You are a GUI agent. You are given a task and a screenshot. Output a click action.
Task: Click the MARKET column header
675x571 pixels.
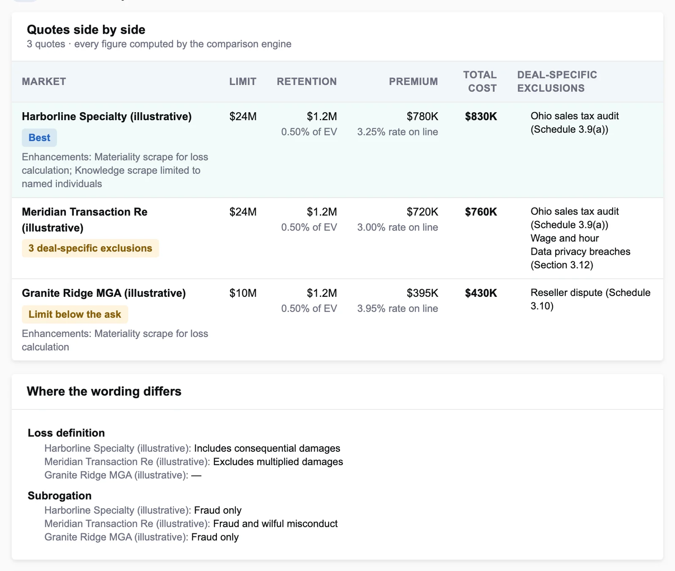pyautogui.click(x=44, y=81)
